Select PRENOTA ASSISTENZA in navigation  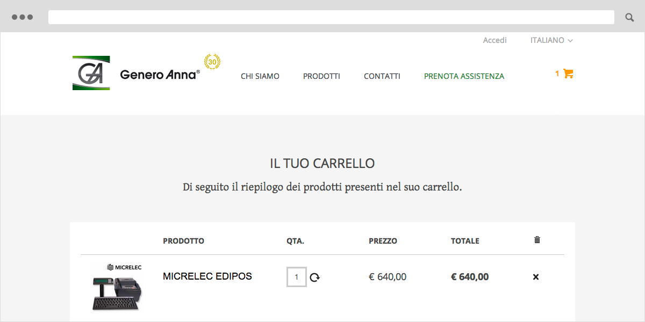pos(464,76)
